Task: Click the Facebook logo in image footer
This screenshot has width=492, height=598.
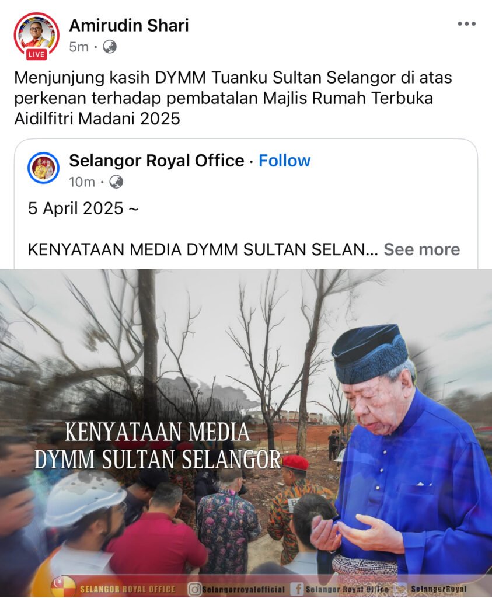Action: [x=297, y=589]
